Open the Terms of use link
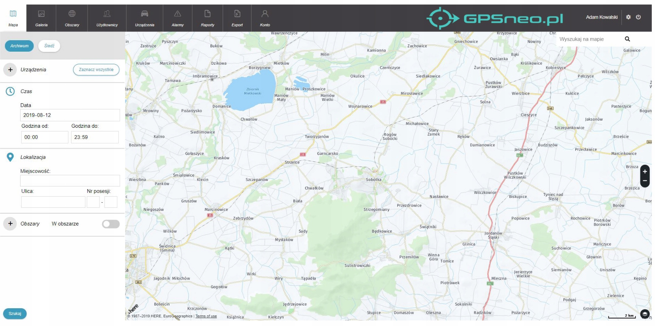This screenshot has height=326, width=655. (206, 316)
